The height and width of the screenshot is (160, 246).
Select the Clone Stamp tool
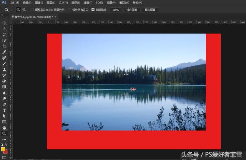tap(4, 69)
